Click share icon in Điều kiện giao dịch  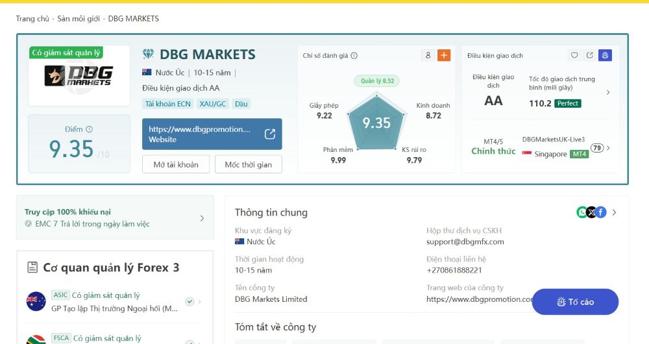[x=590, y=55]
